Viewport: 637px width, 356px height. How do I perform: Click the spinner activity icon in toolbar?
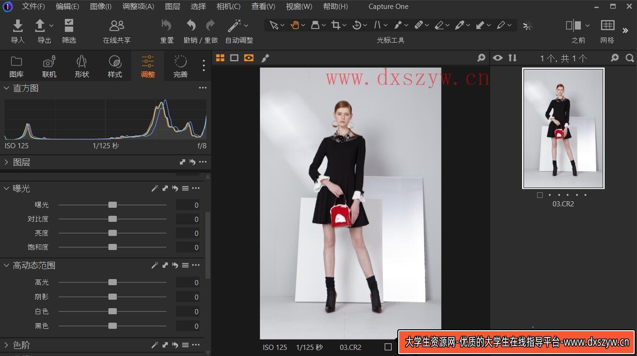click(x=528, y=26)
